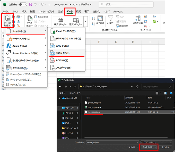
Task: Open the file type filter (すべてのファイル) dropdown
Action: [x=156, y=142]
